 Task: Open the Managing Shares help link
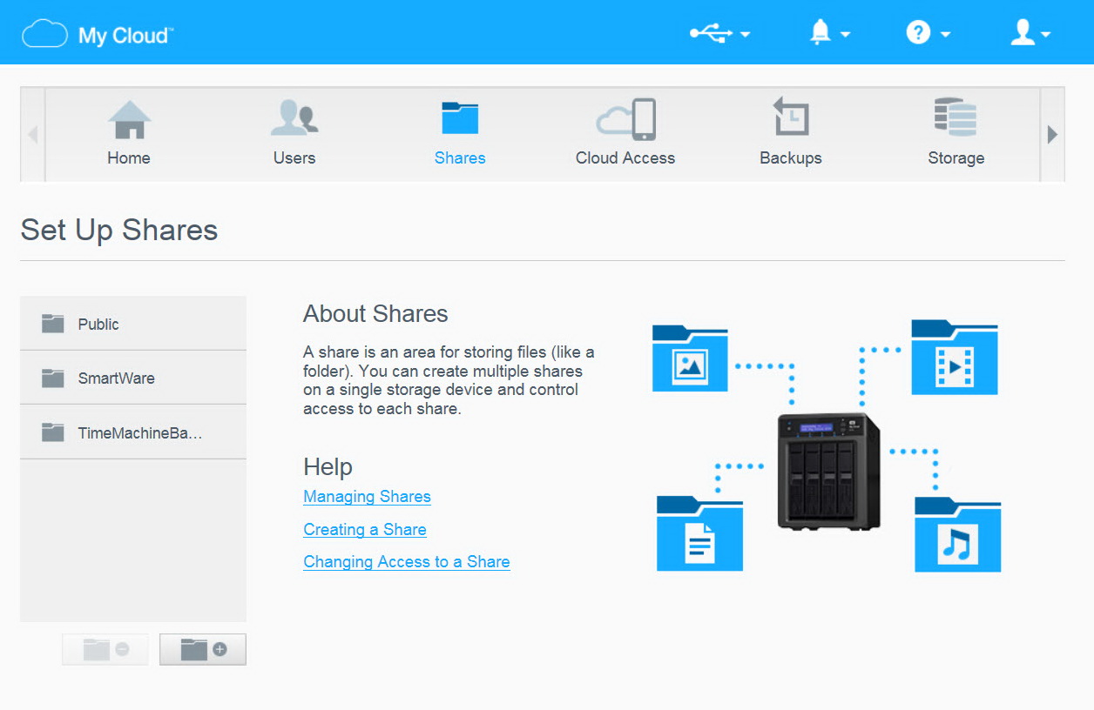click(x=367, y=497)
